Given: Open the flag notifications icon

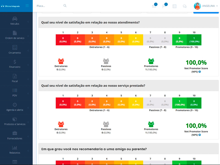Looking at the screenshot, I should click(x=164, y=6).
